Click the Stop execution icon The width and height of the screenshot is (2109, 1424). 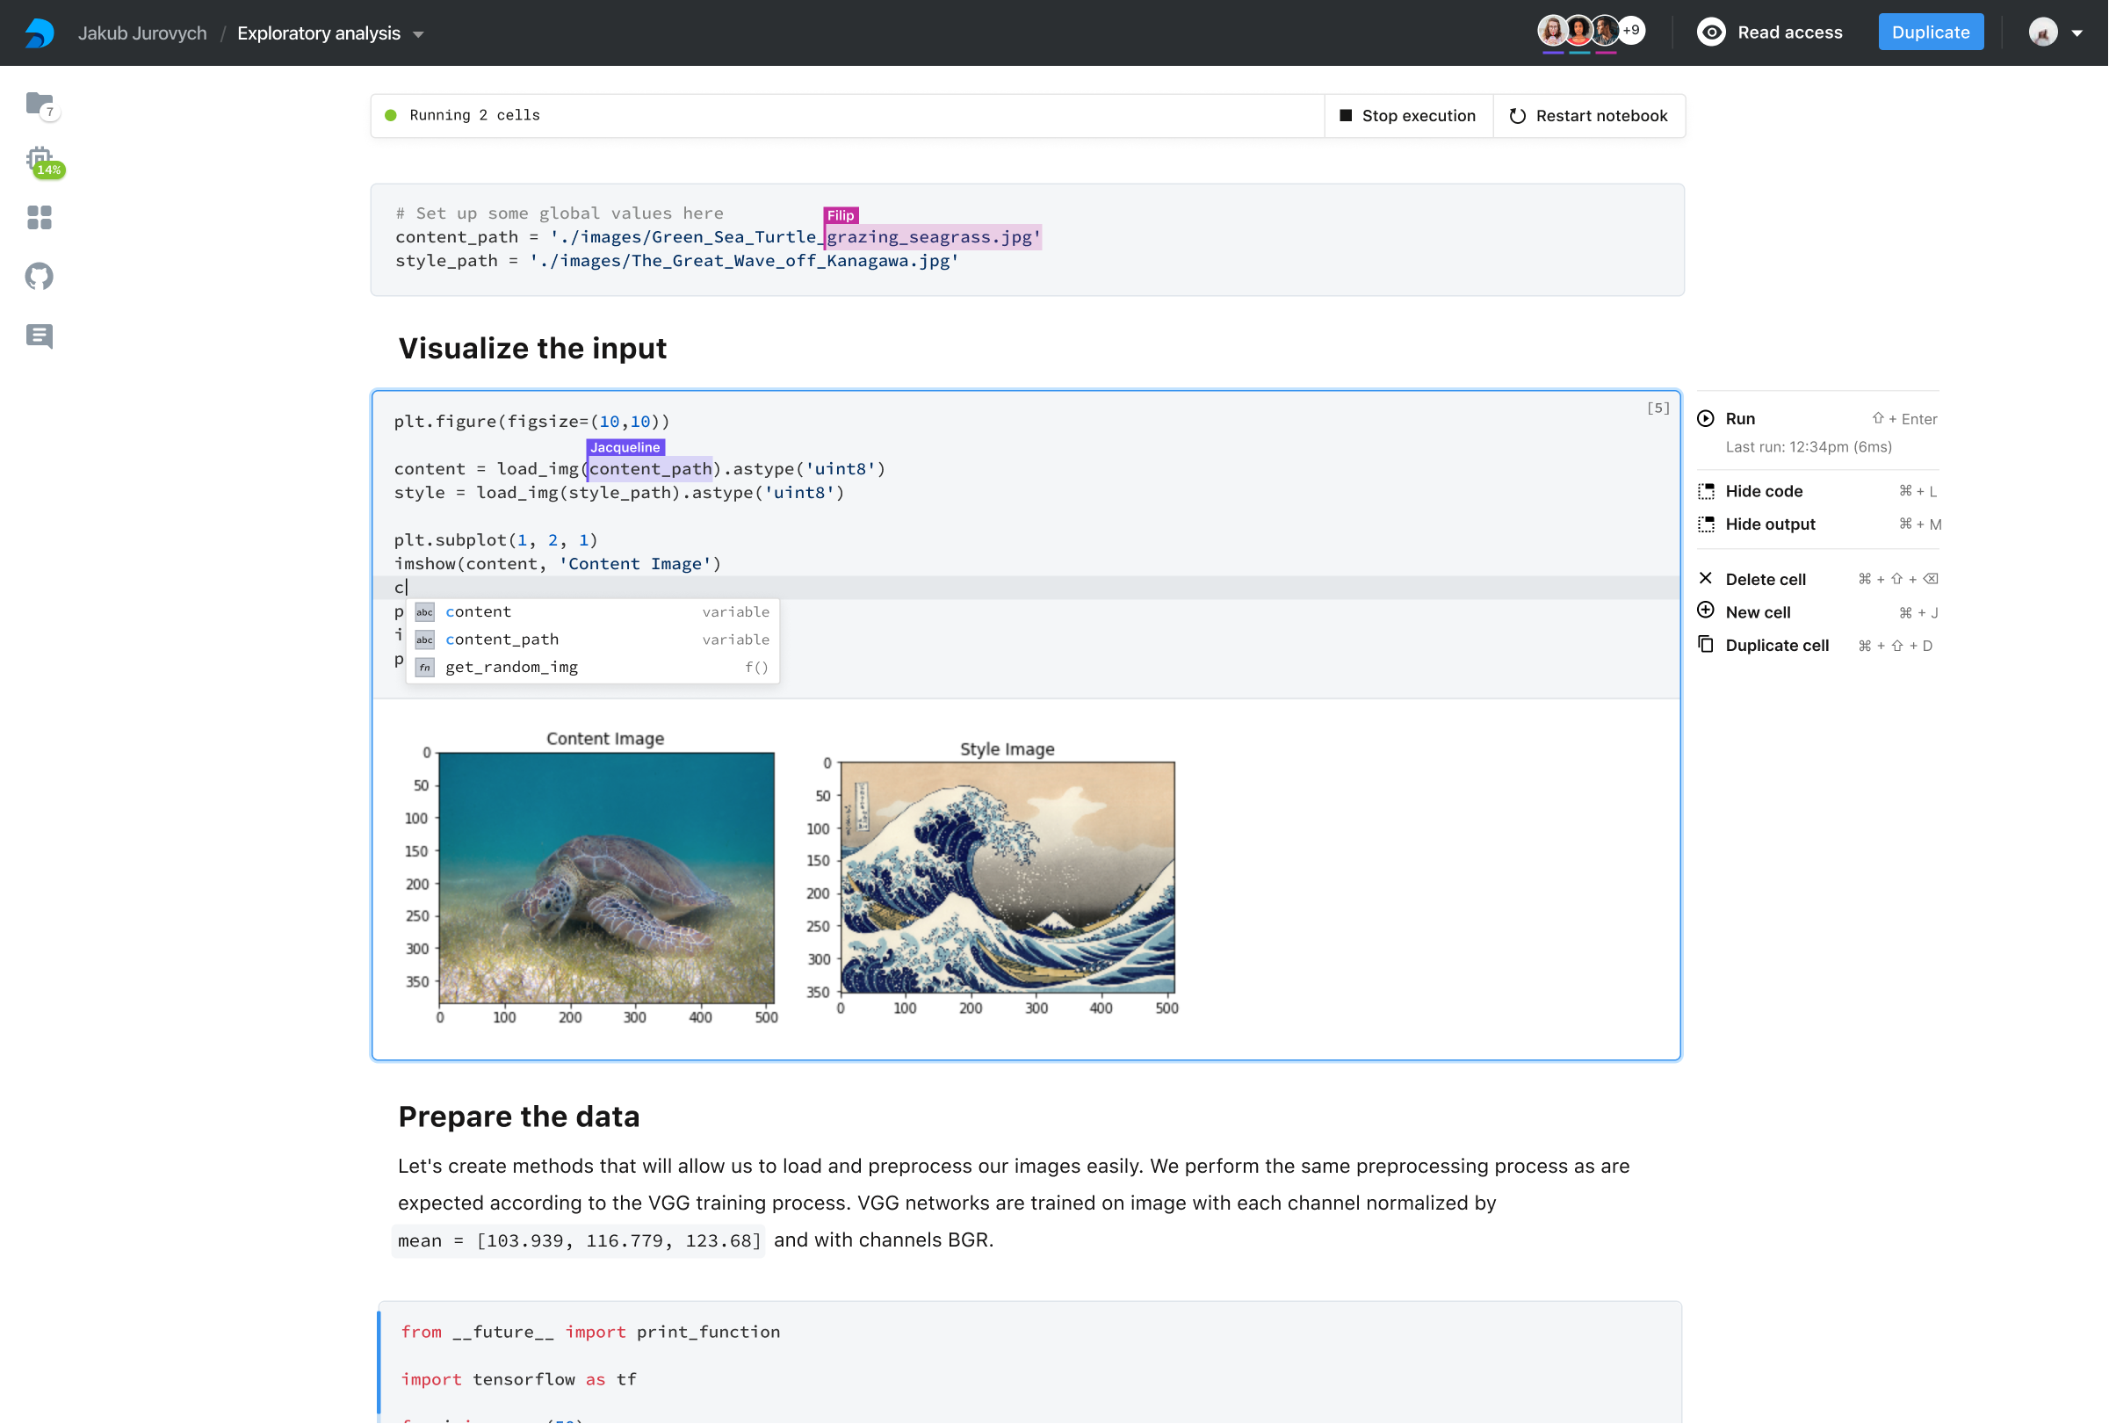pyautogui.click(x=1347, y=114)
